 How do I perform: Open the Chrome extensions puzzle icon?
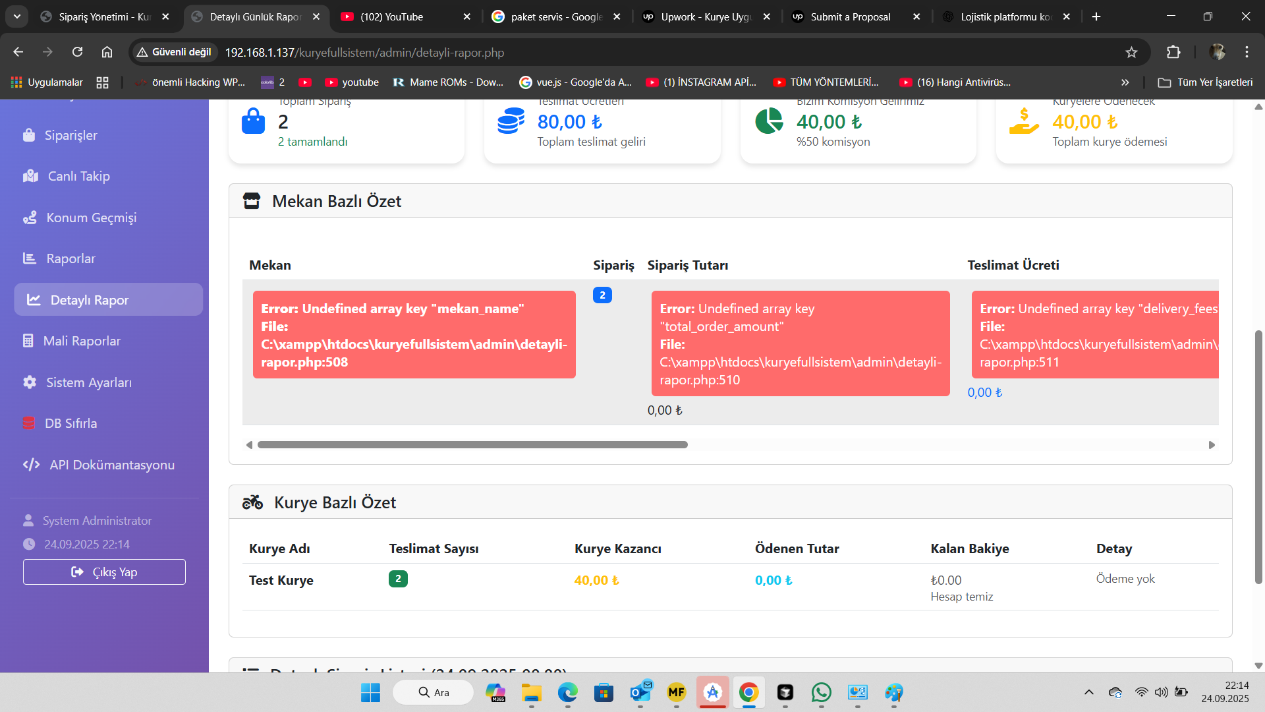(x=1173, y=52)
